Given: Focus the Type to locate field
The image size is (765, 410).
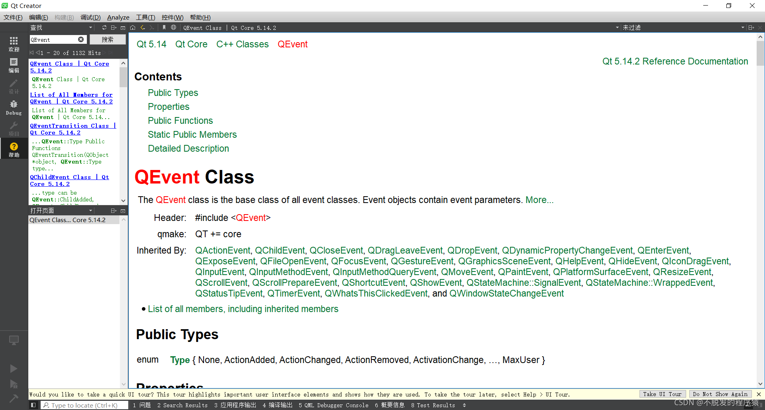Looking at the screenshot, I should (x=84, y=405).
